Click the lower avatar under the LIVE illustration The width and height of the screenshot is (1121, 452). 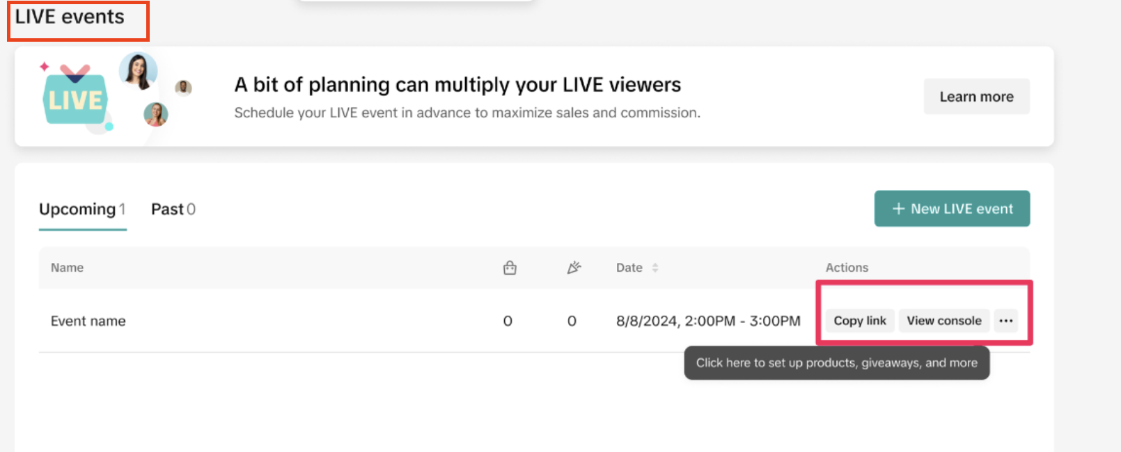(x=156, y=114)
